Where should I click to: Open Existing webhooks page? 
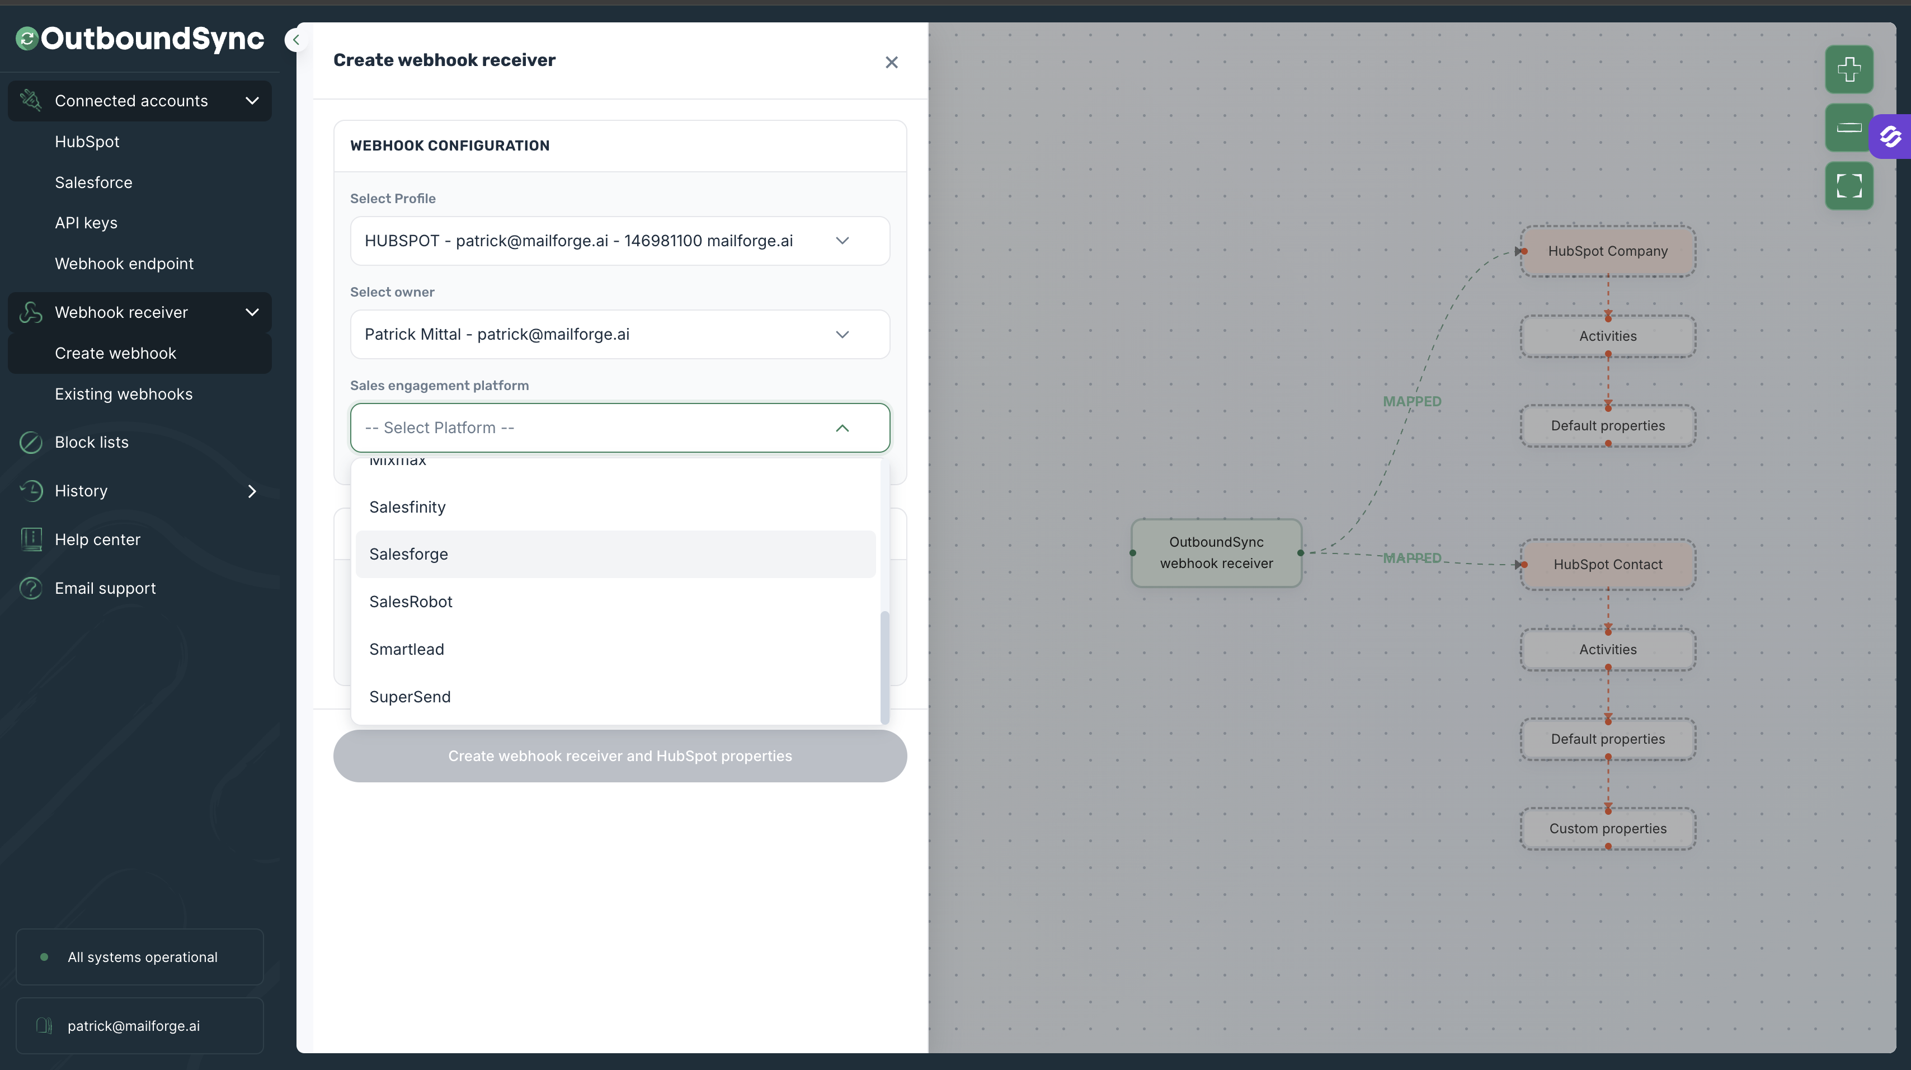tap(123, 394)
